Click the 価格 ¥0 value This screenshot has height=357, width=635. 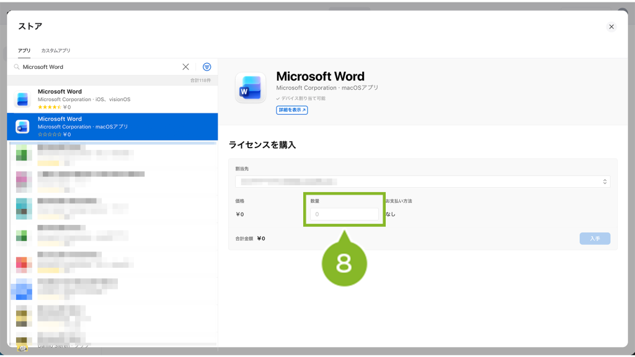(240, 214)
